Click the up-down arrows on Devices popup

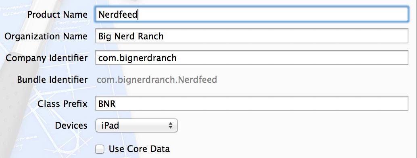click(x=171, y=125)
